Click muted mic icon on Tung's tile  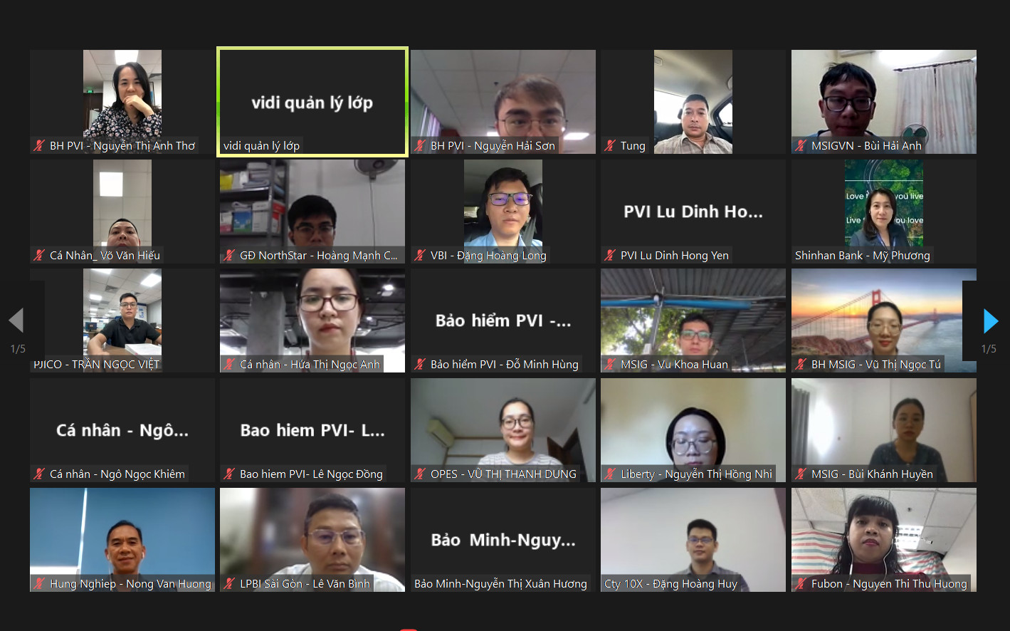(x=610, y=145)
